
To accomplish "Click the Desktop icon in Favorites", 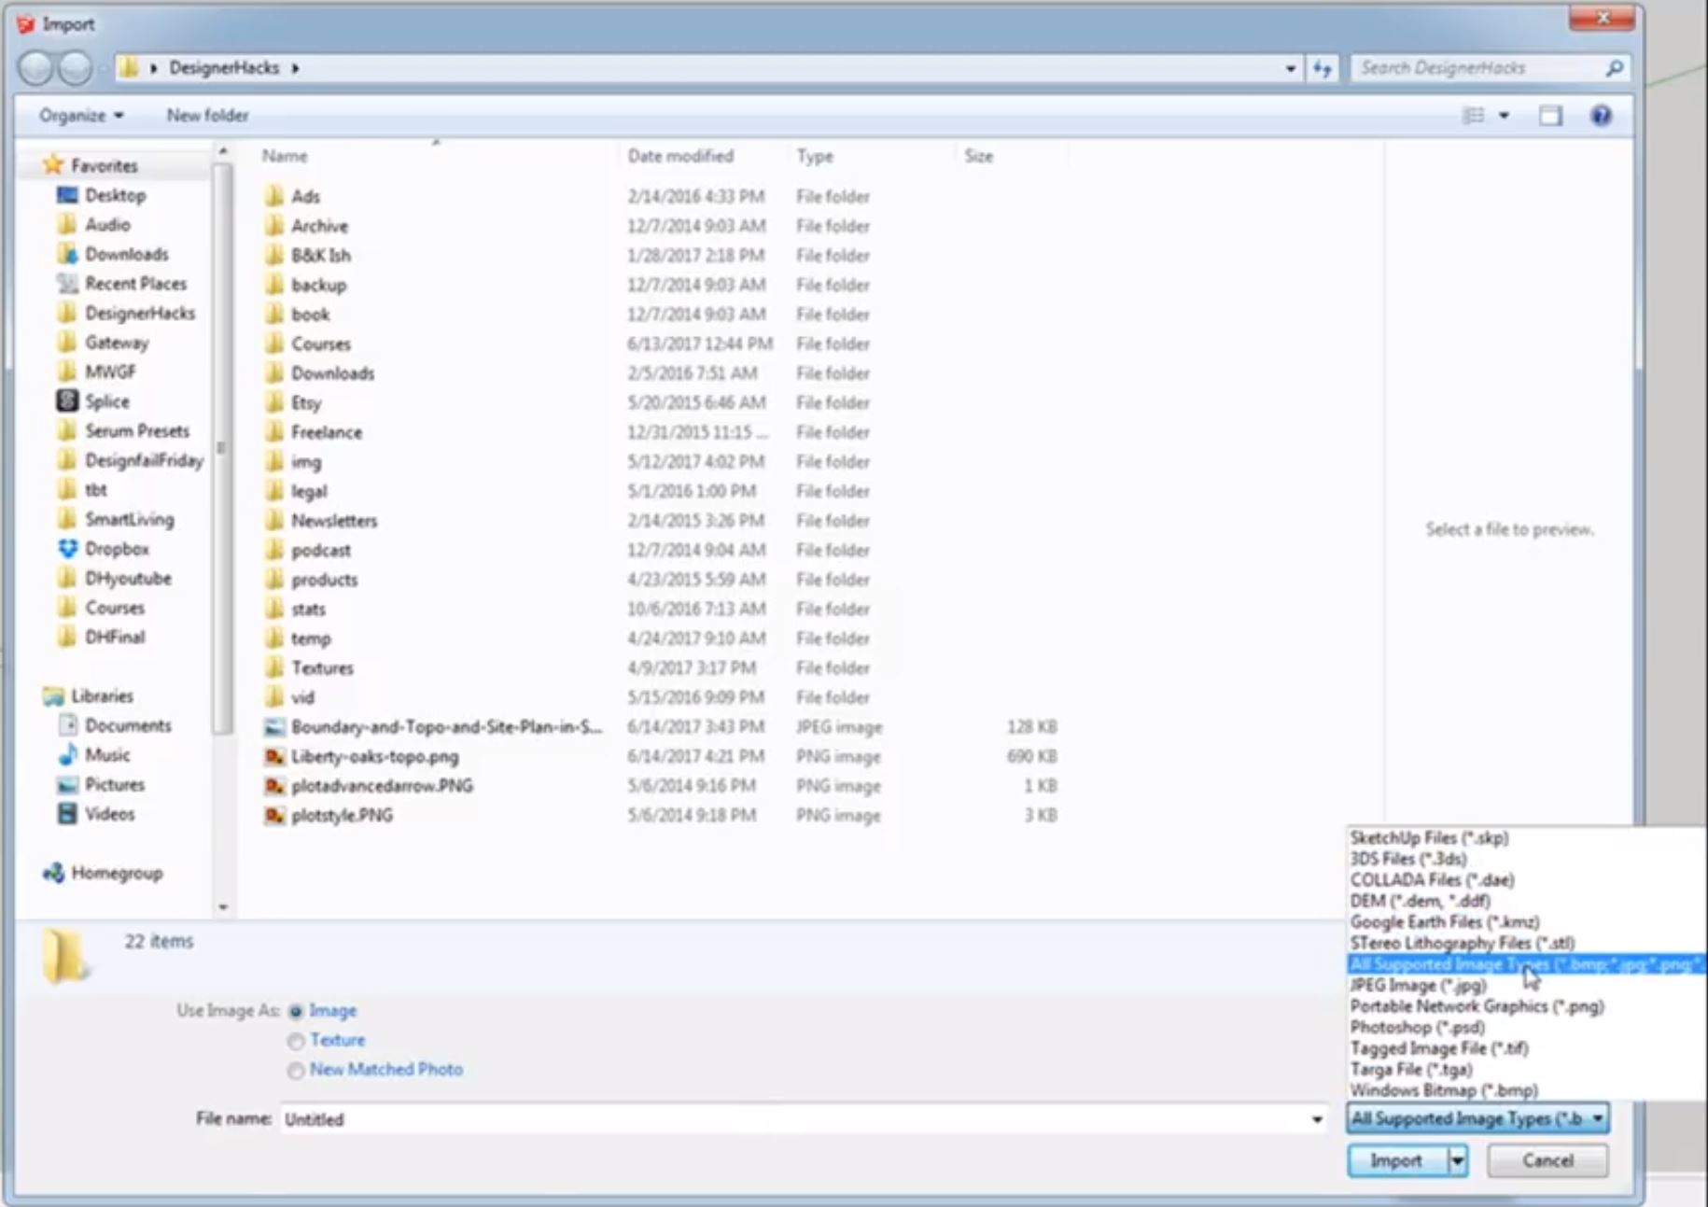I will pos(67,195).
